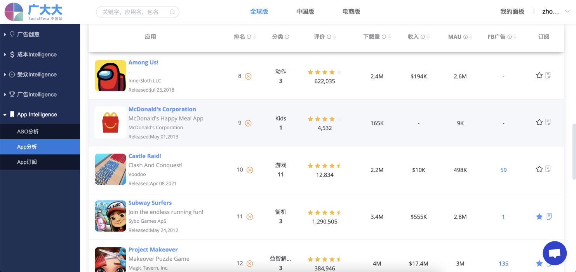This screenshot has width=576, height=272.
Task: Click the info icon next to 分类
Action: pos(287,37)
